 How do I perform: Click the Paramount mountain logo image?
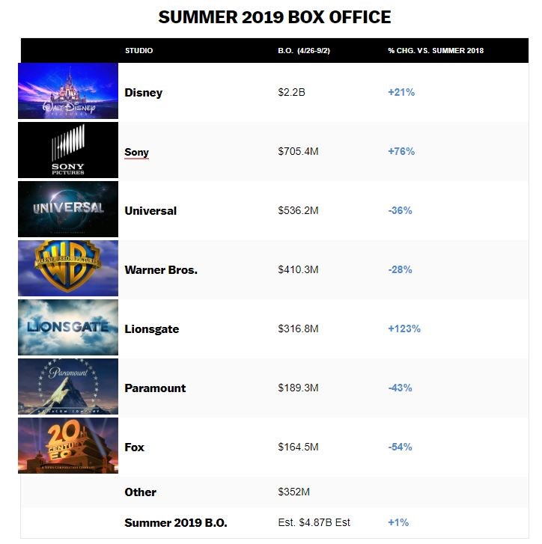[x=68, y=387]
